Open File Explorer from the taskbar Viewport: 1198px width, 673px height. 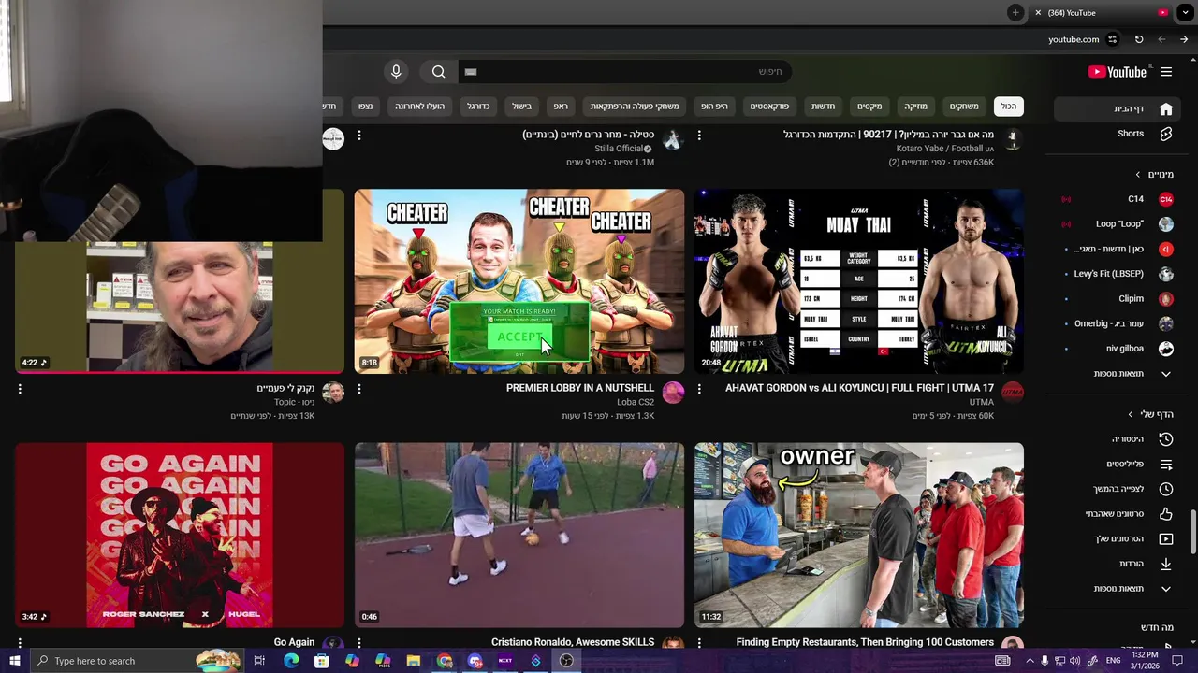[413, 661]
